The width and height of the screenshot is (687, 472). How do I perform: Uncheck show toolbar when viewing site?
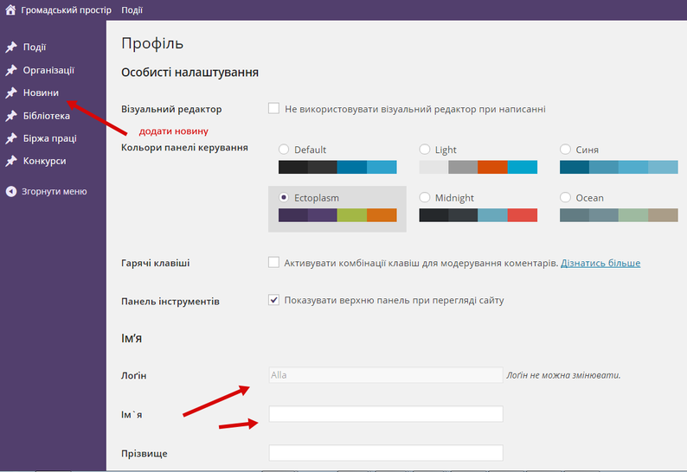(x=273, y=300)
